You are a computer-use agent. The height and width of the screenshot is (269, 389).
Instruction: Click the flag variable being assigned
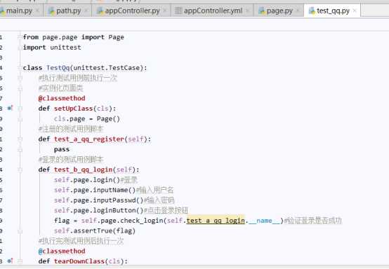(x=62, y=220)
